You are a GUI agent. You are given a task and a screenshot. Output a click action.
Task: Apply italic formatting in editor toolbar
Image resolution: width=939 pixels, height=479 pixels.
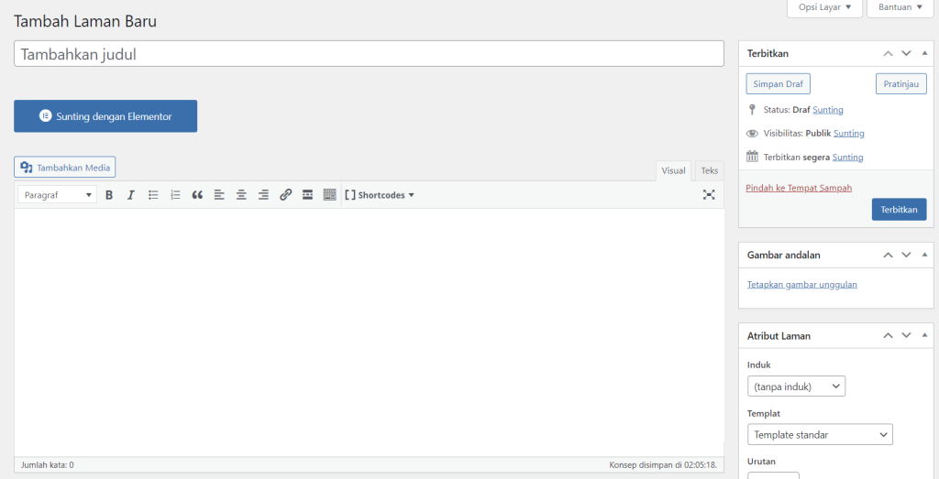point(131,195)
